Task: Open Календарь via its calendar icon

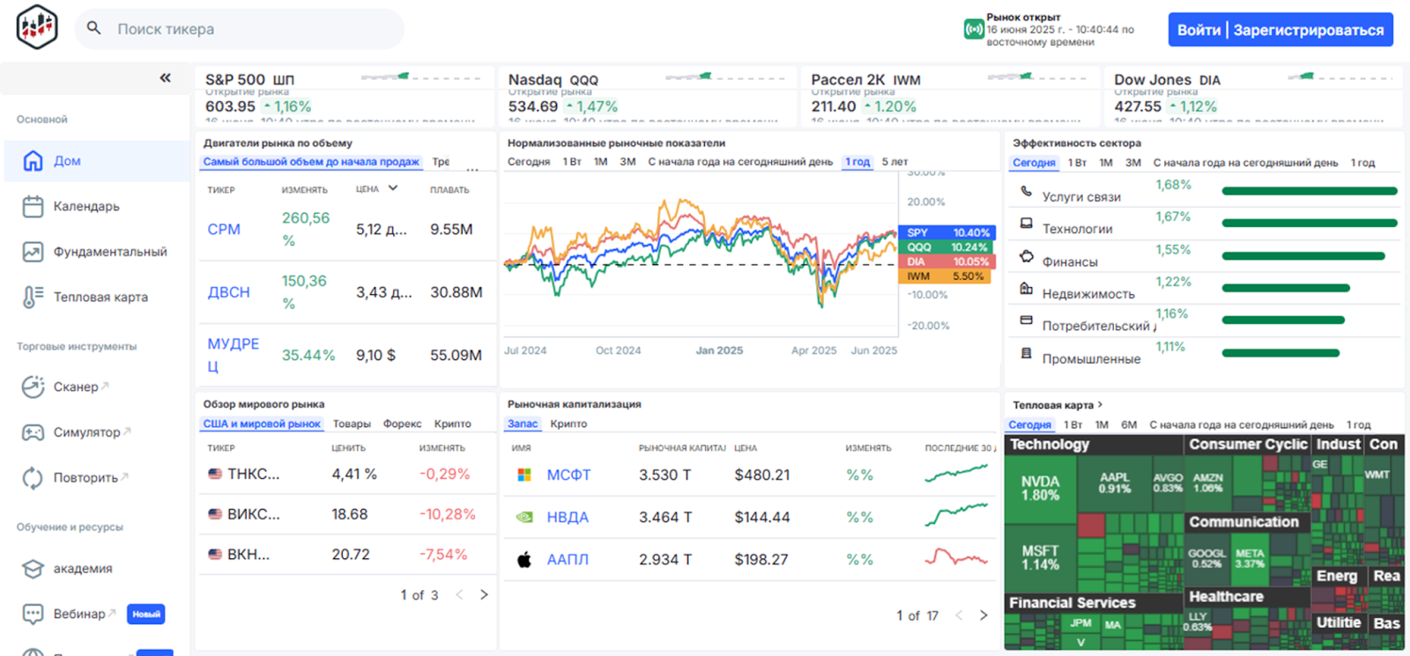Action: (33, 207)
